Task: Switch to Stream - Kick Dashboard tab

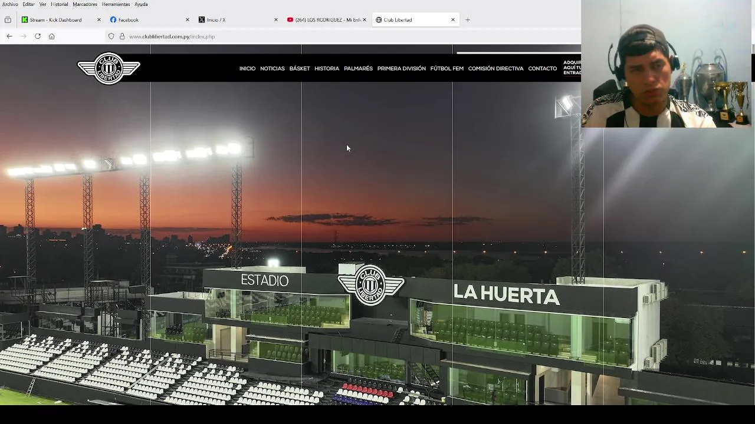Action: [x=61, y=20]
